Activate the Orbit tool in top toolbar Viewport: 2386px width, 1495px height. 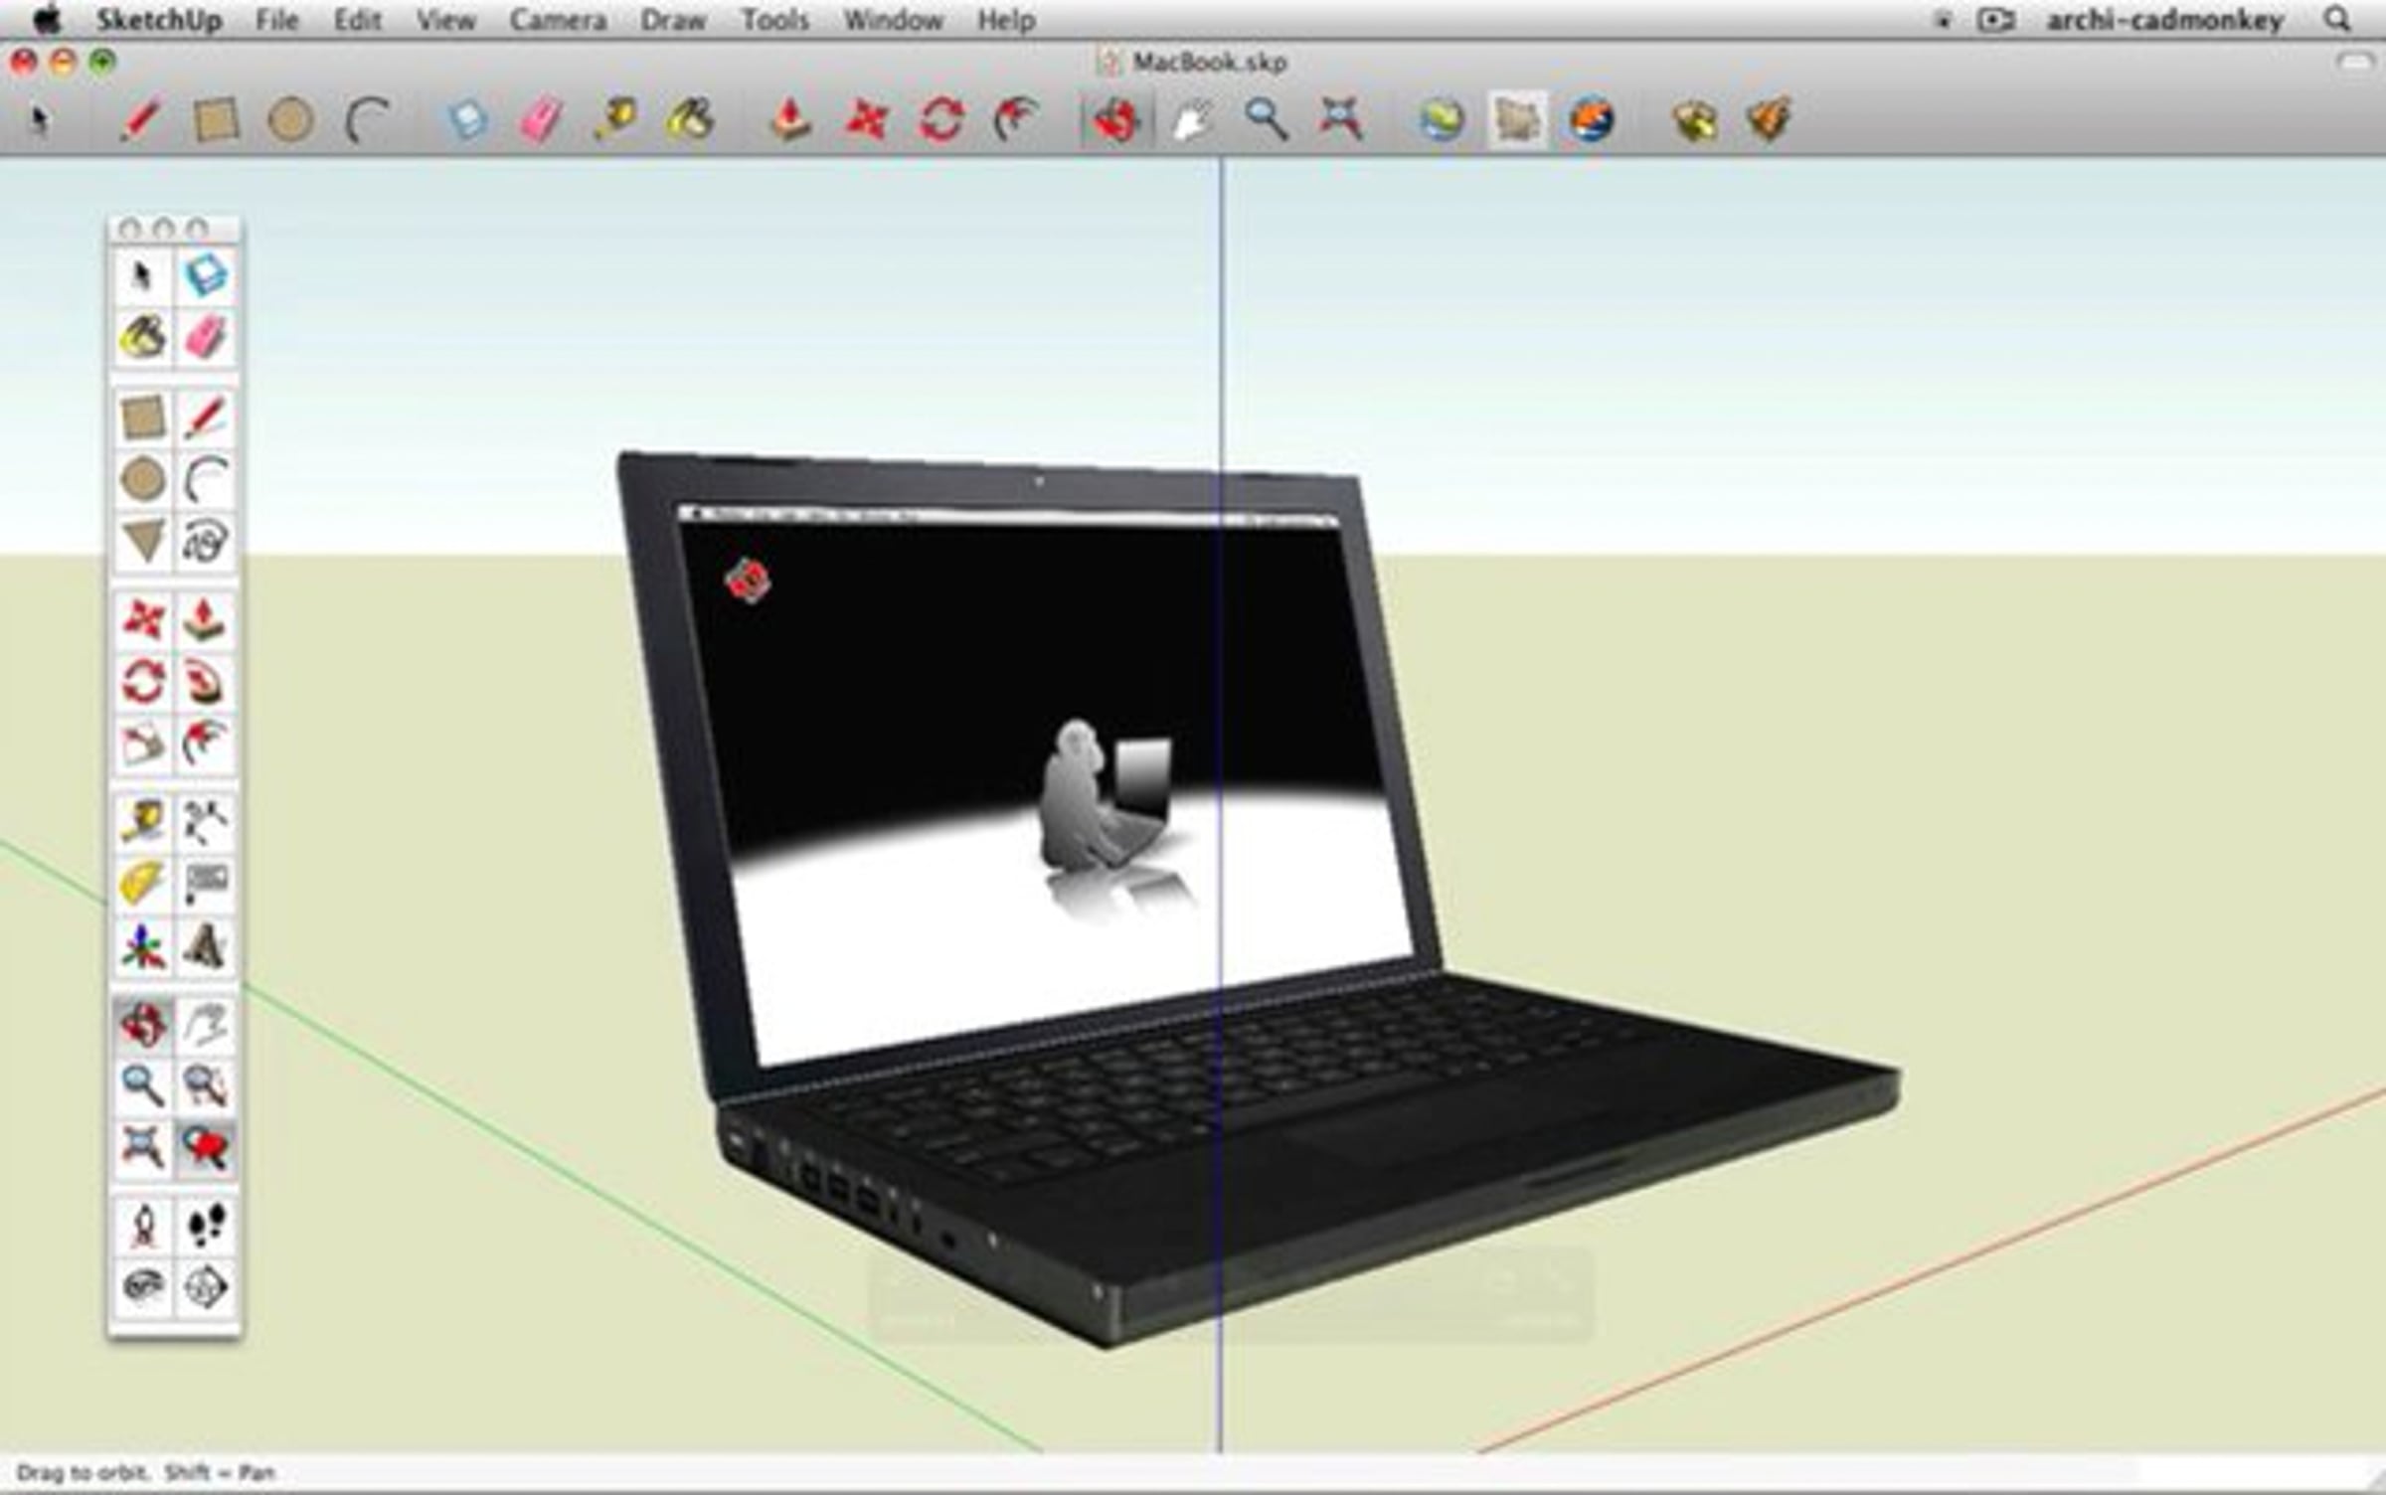coord(1115,121)
